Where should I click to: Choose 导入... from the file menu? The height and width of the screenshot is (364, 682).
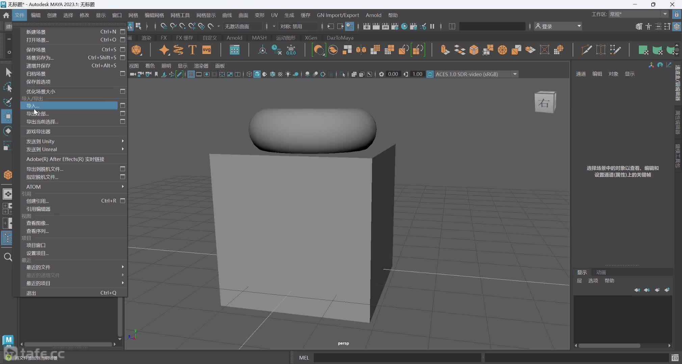point(69,105)
